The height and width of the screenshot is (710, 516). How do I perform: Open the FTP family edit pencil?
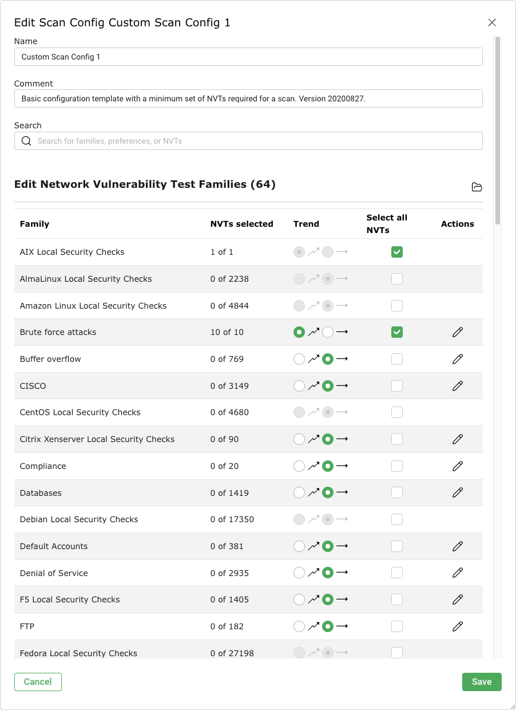click(457, 626)
